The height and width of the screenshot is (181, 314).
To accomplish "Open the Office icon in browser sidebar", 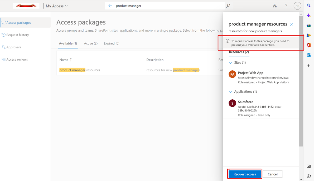I will pos(309,45).
